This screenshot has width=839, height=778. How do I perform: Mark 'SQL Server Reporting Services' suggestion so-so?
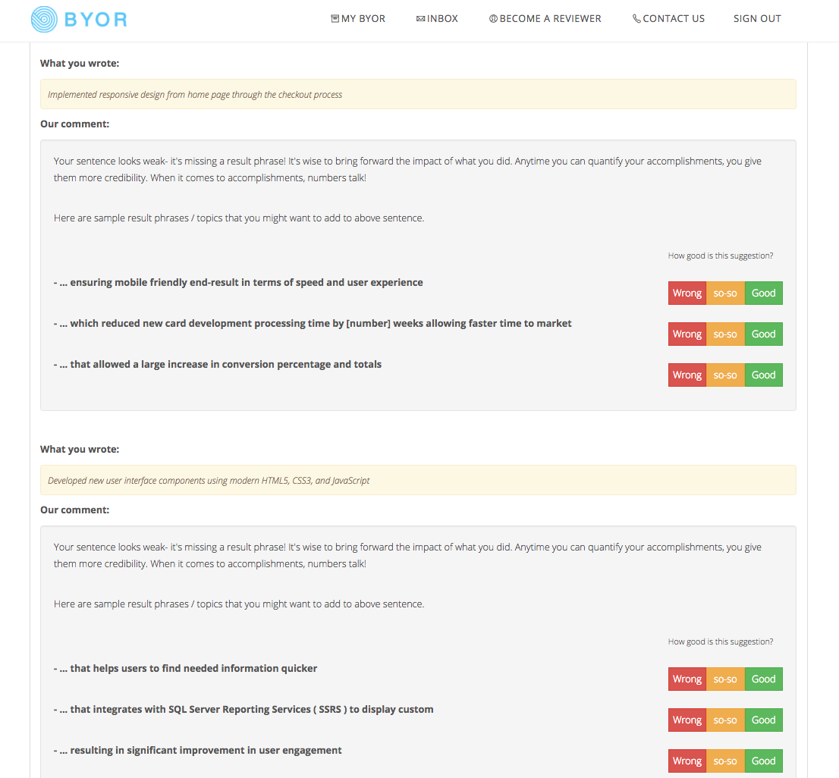[725, 720]
